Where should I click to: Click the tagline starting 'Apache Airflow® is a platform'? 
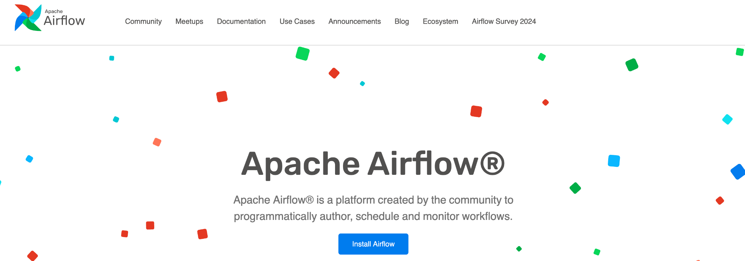tap(373, 208)
